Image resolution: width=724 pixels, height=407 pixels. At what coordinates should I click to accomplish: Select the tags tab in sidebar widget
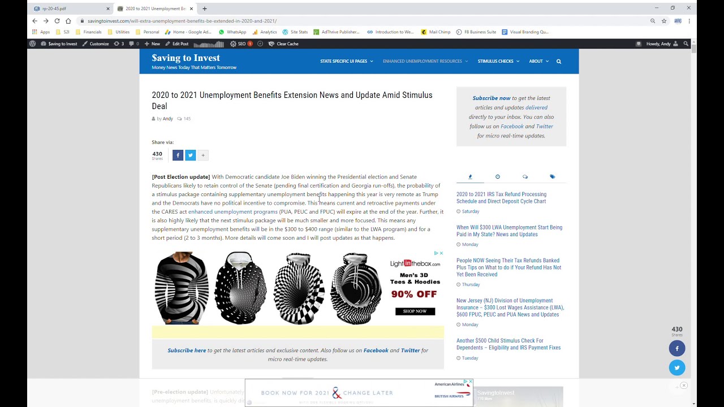point(552,177)
